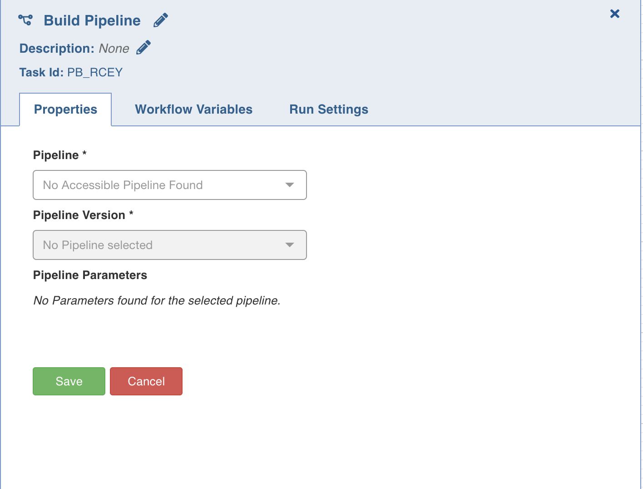Go to the Run Settings tab
Image resolution: width=643 pixels, height=489 pixels.
pyautogui.click(x=329, y=110)
